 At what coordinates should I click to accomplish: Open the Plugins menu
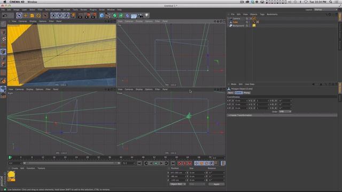[93, 10]
